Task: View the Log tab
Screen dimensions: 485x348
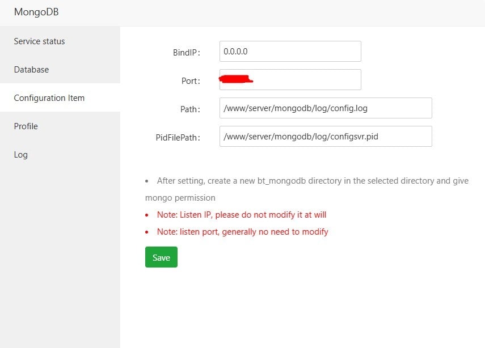Action: pos(21,155)
